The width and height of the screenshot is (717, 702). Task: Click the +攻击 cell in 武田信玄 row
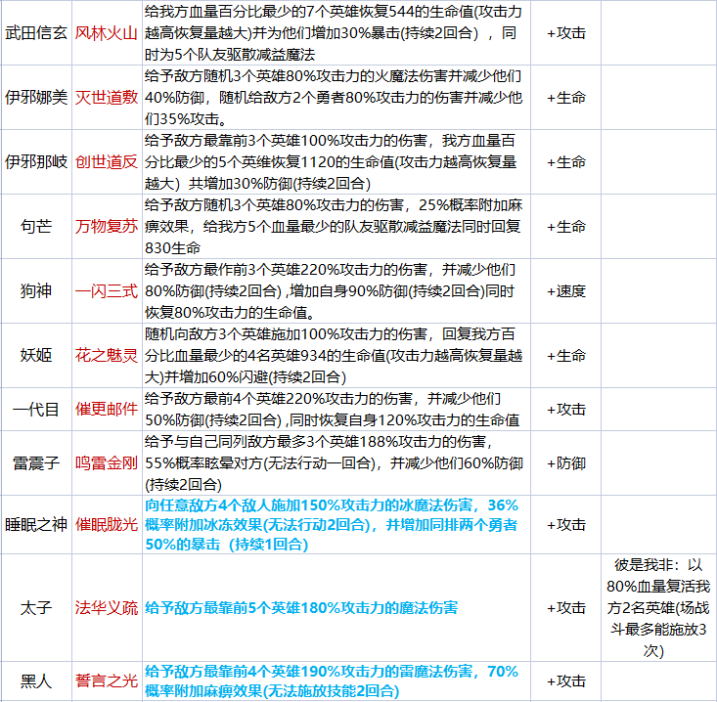click(566, 33)
